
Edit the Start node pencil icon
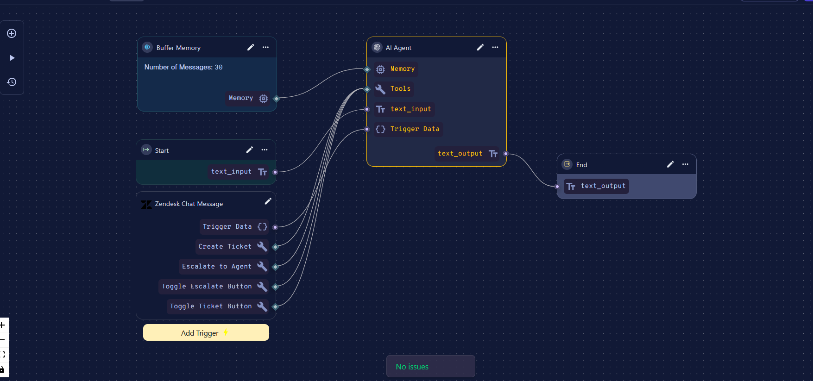[x=250, y=150]
